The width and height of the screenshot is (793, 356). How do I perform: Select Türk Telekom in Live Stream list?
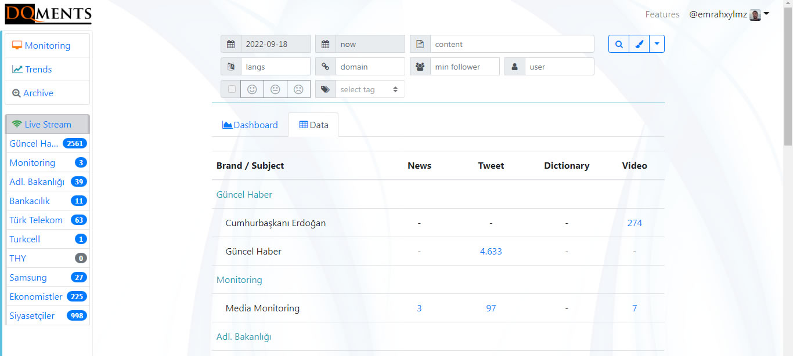36,220
